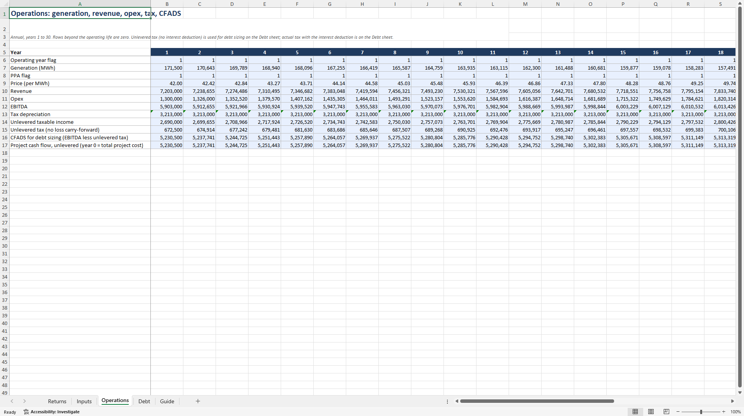The image size is (744, 416).
Task: Click the Ready status indicator
Action: pos(10,412)
